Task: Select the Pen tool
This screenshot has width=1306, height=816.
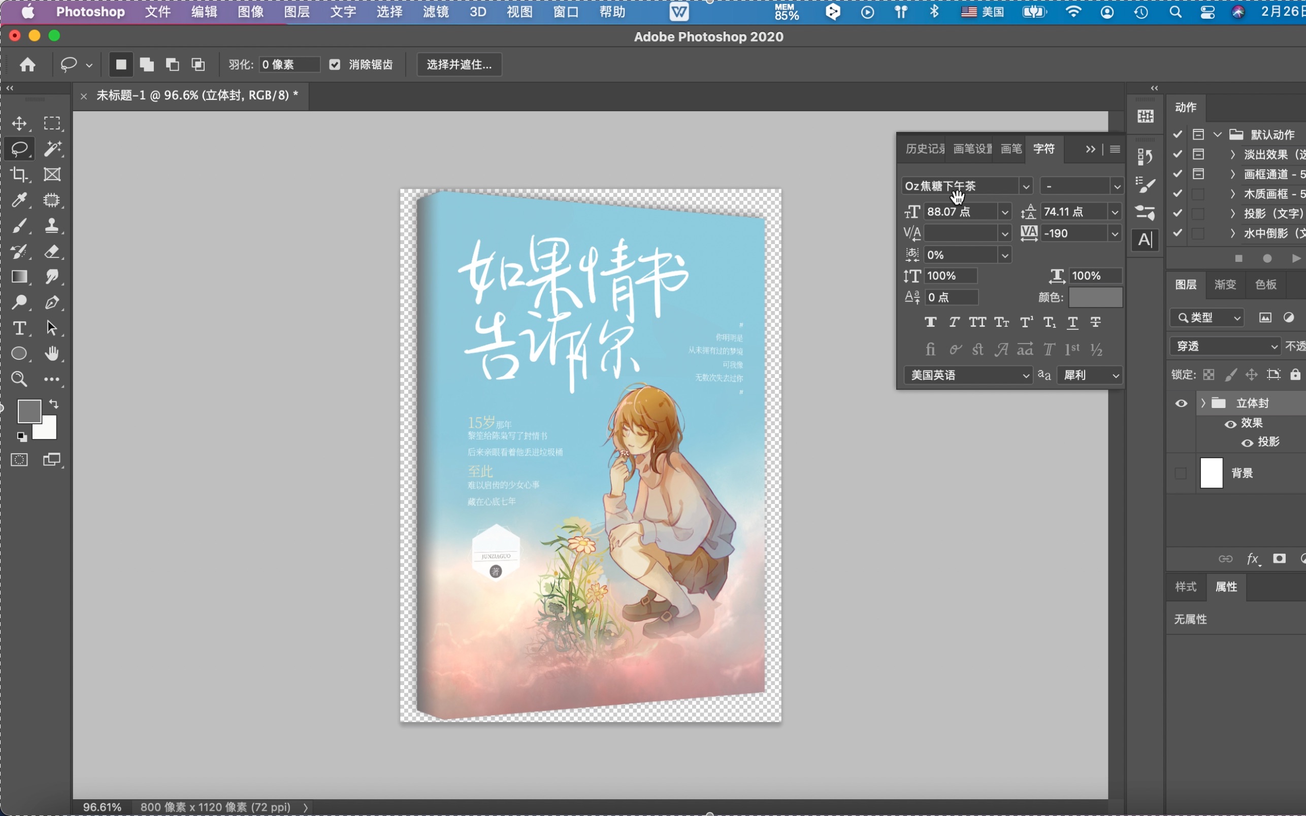Action: [52, 302]
